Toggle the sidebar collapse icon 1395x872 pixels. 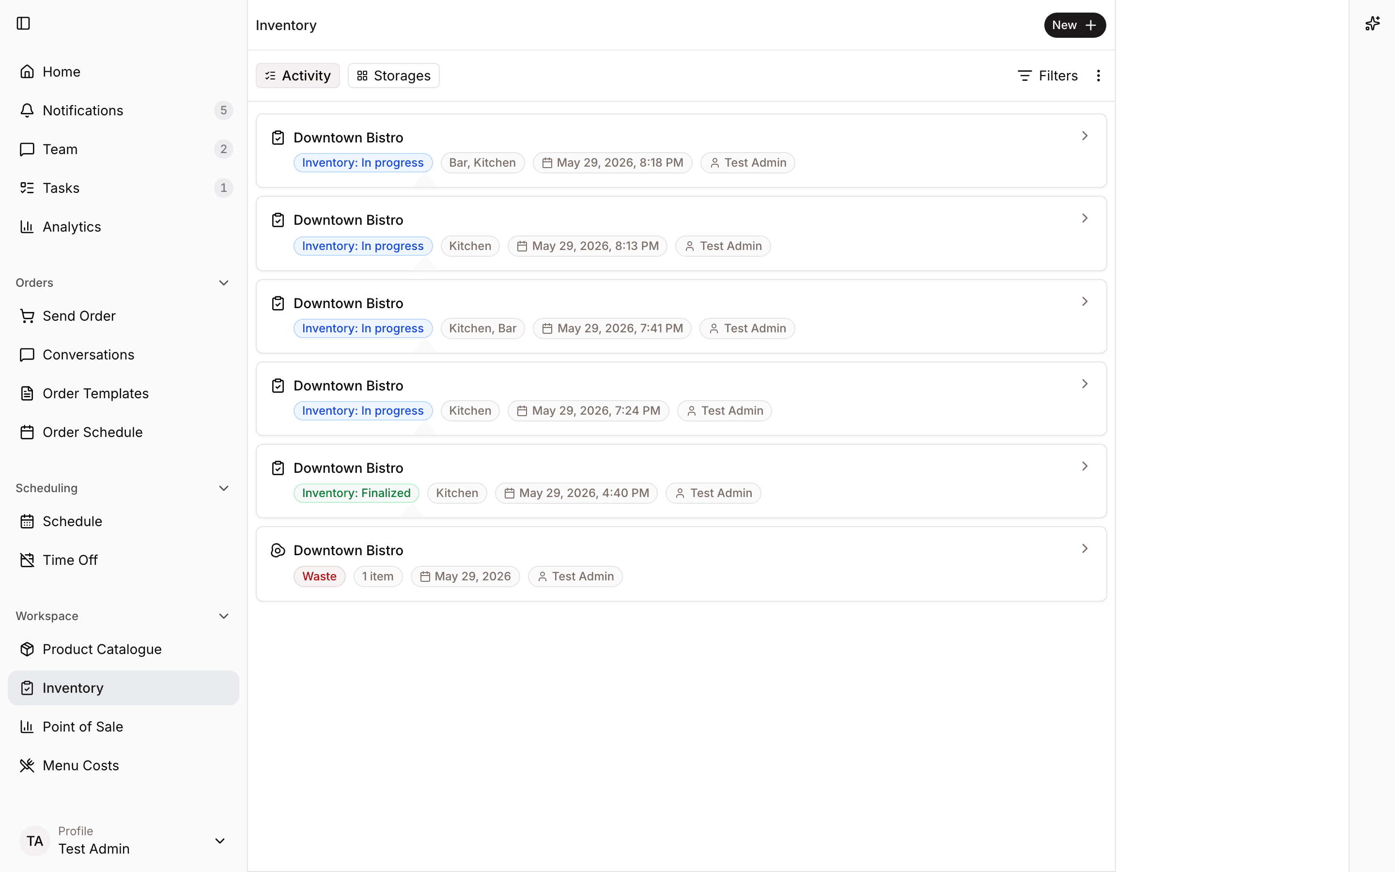[x=23, y=24]
